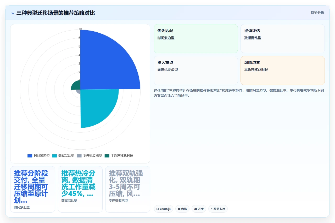Click the 平均迁移总时长 legend label
Image resolution: width=335 pixels, height=223 pixels.
tap(122, 156)
